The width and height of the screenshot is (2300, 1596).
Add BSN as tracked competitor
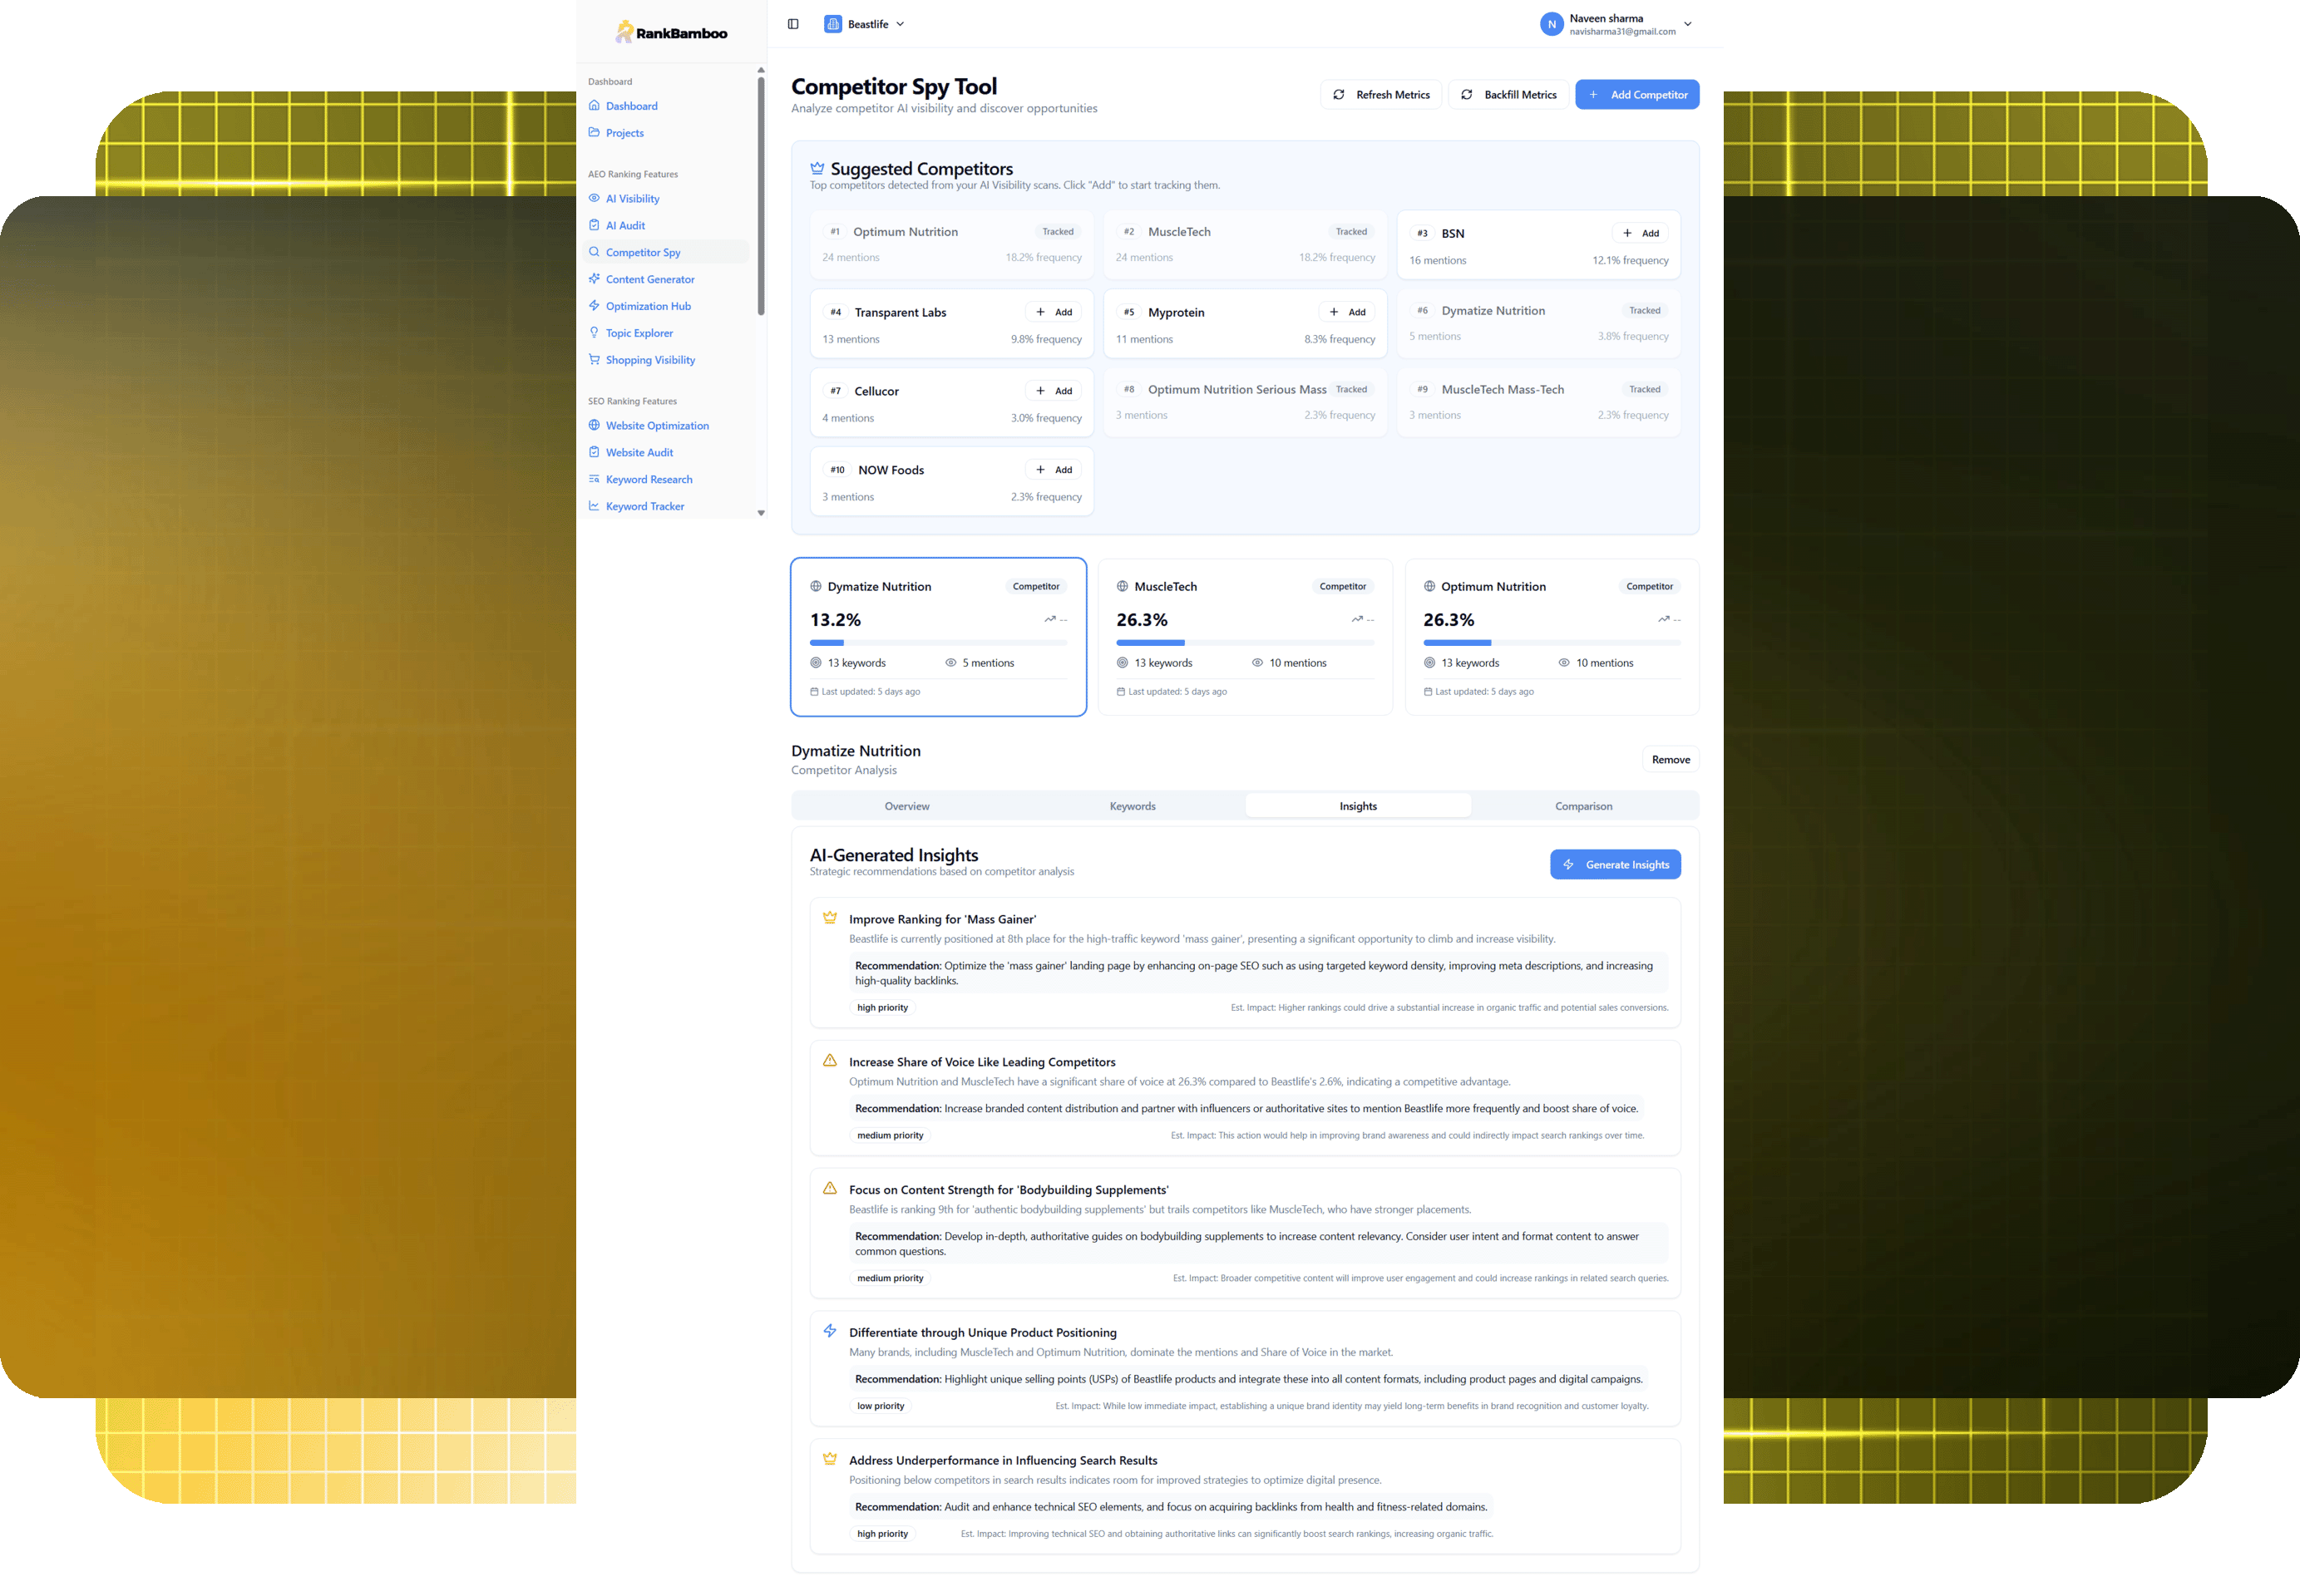pos(1640,233)
